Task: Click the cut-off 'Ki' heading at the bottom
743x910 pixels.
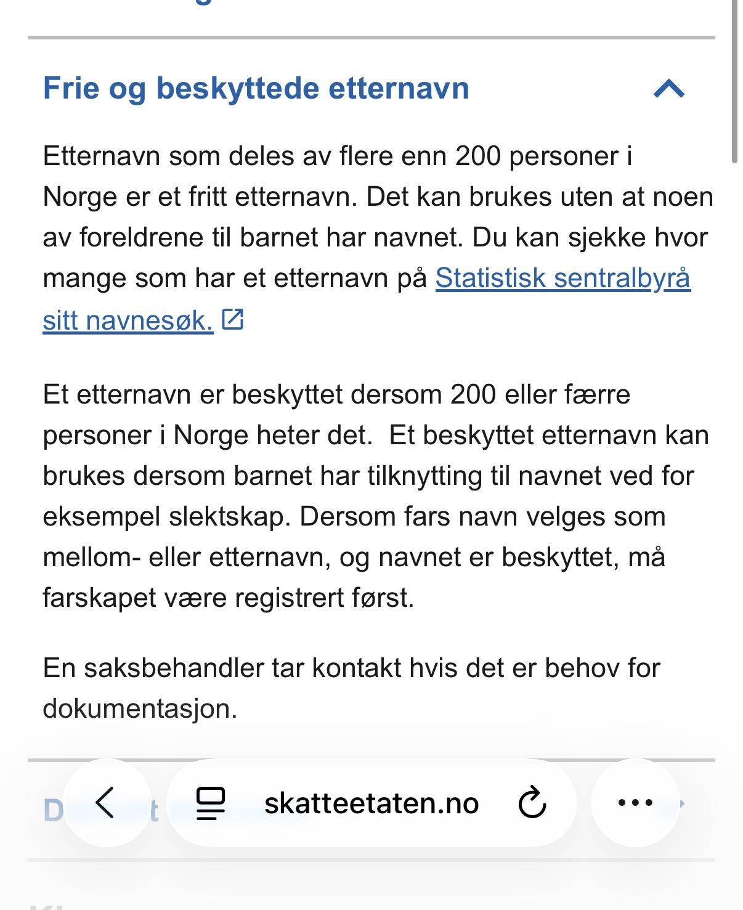Action: pyautogui.click(x=49, y=904)
